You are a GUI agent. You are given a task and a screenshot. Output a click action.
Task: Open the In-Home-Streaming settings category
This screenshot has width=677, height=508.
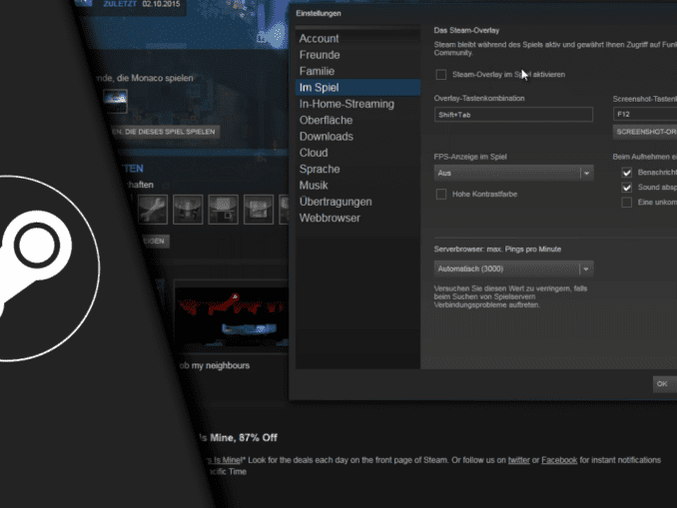(346, 104)
